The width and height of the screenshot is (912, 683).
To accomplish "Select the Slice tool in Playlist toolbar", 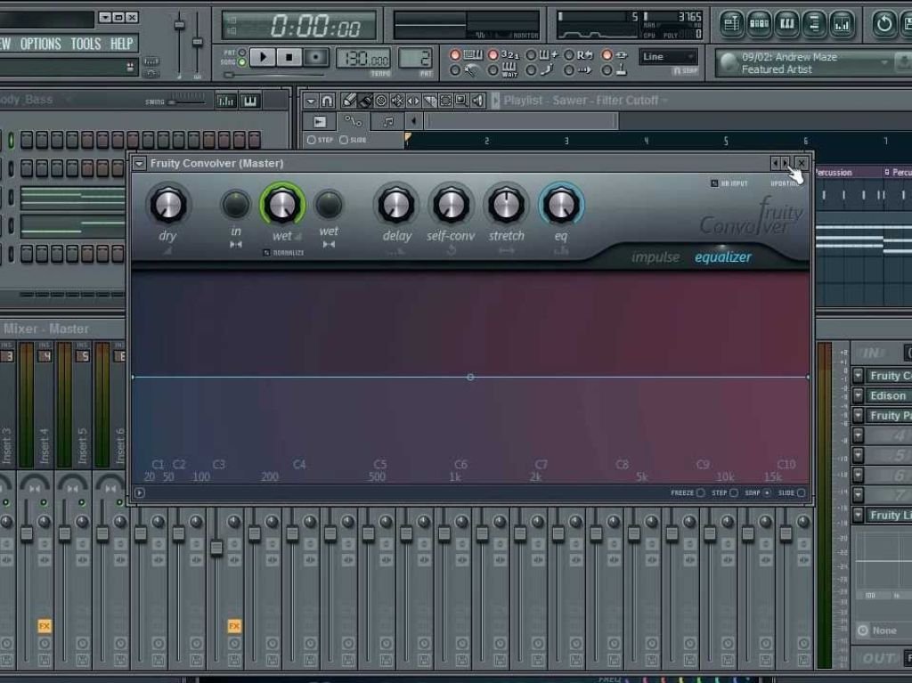I will coord(429,101).
